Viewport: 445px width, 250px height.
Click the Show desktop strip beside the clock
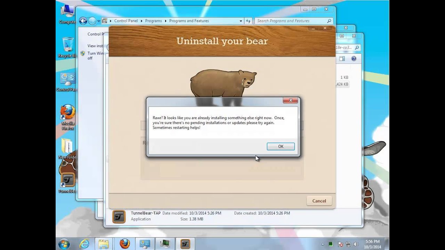(x=387, y=244)
